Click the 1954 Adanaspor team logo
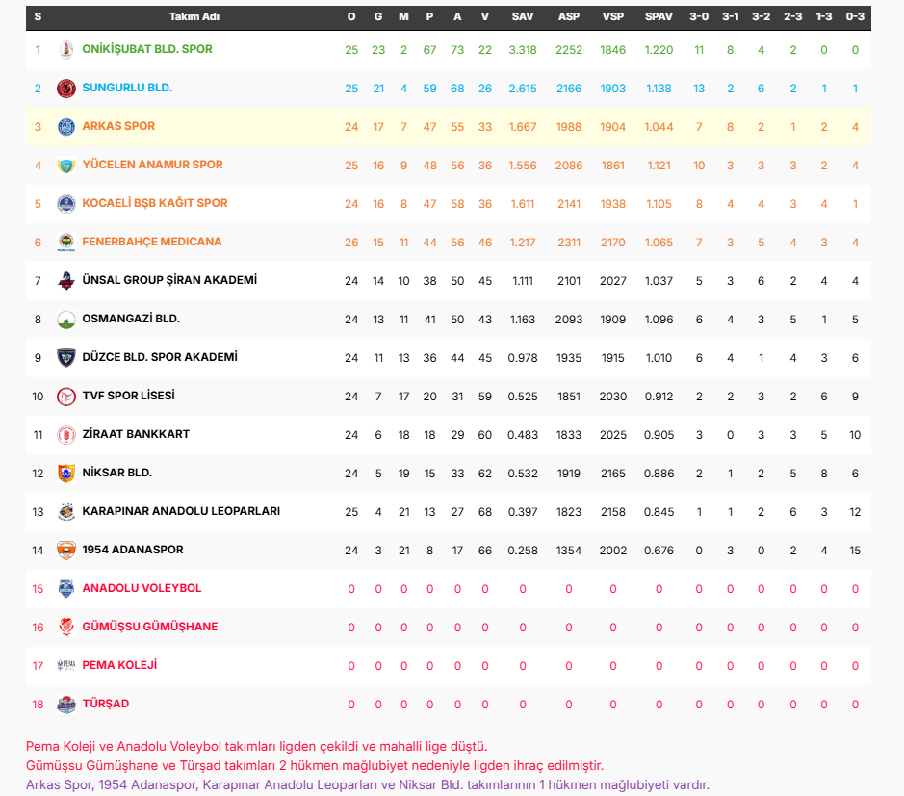The width and height of the screenshot is (904, 796). (66, 551)
